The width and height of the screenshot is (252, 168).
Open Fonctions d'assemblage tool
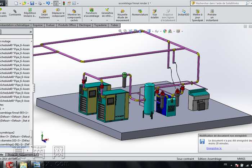click(x=91, y=13)
